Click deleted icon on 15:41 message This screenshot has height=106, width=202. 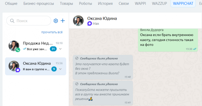(x=77, y=84)
